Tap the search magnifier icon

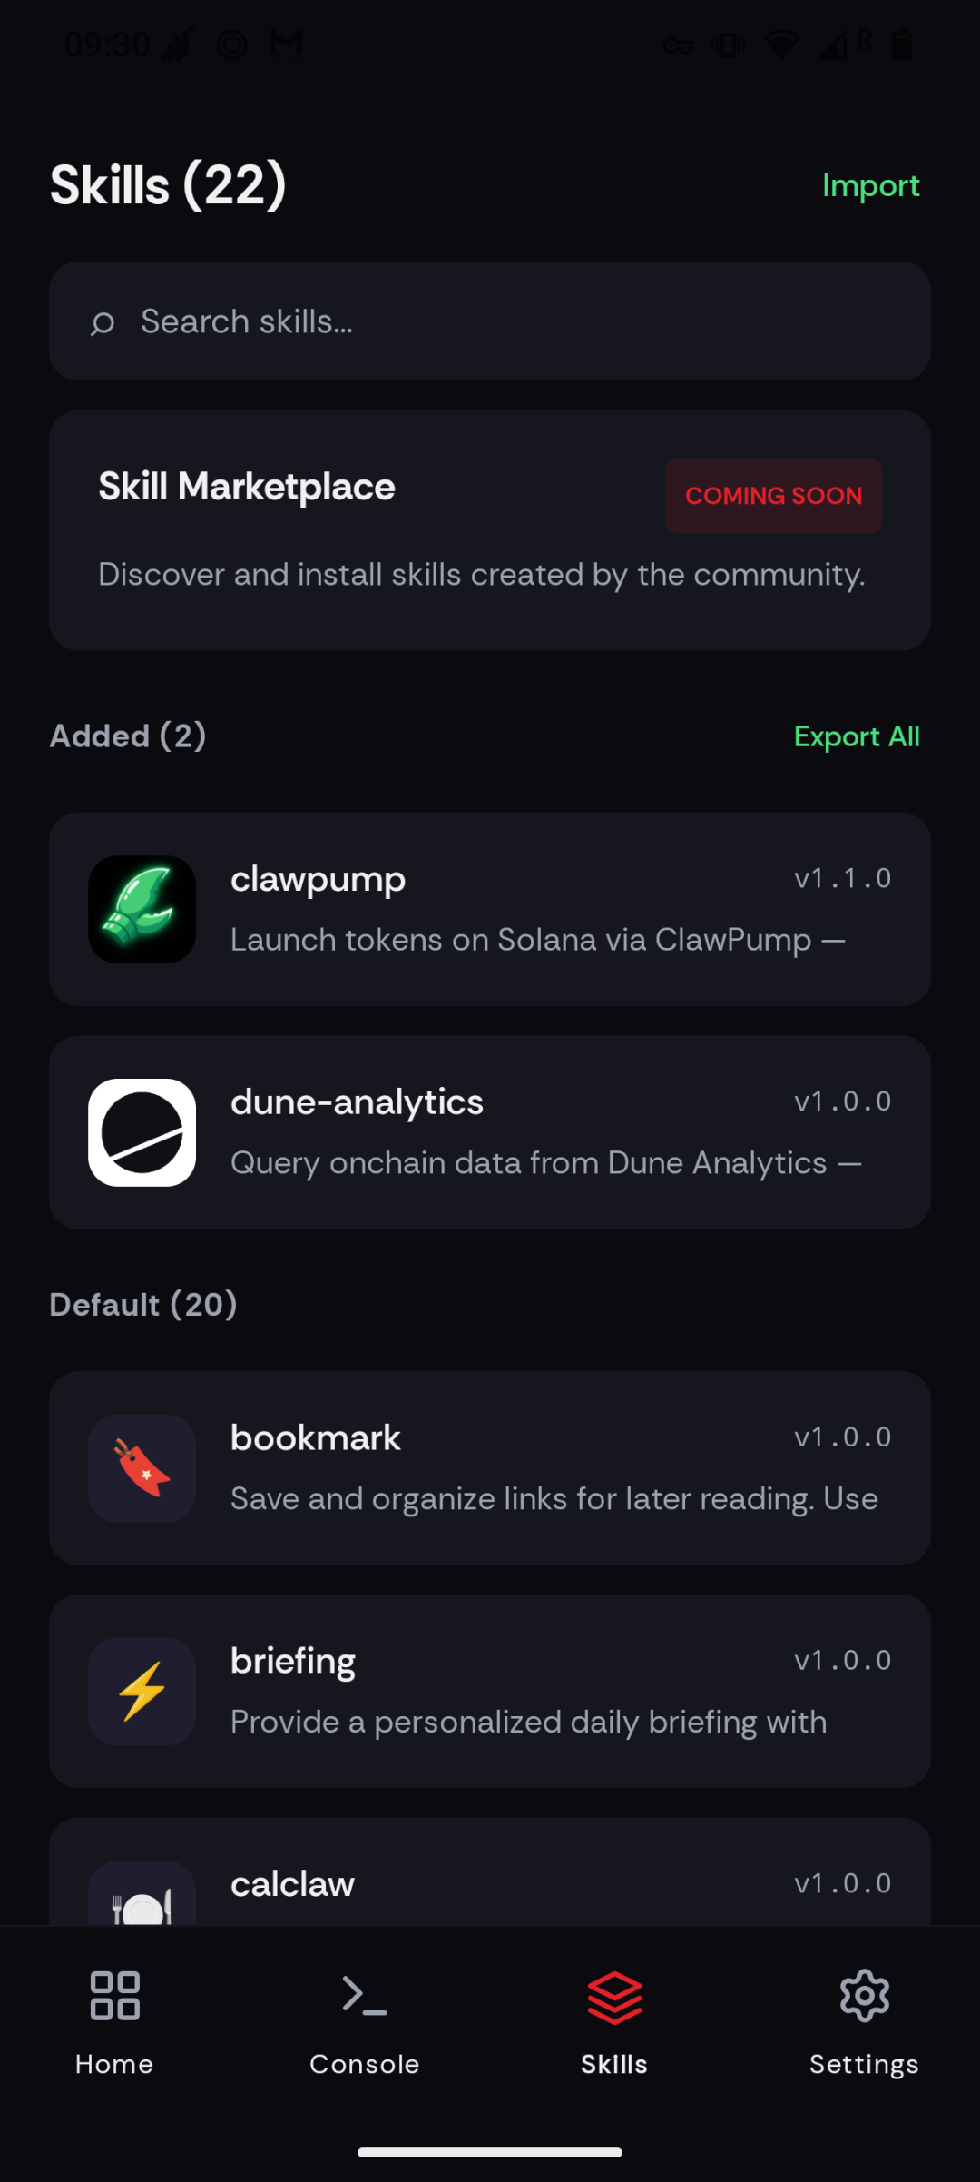[103, 322]
